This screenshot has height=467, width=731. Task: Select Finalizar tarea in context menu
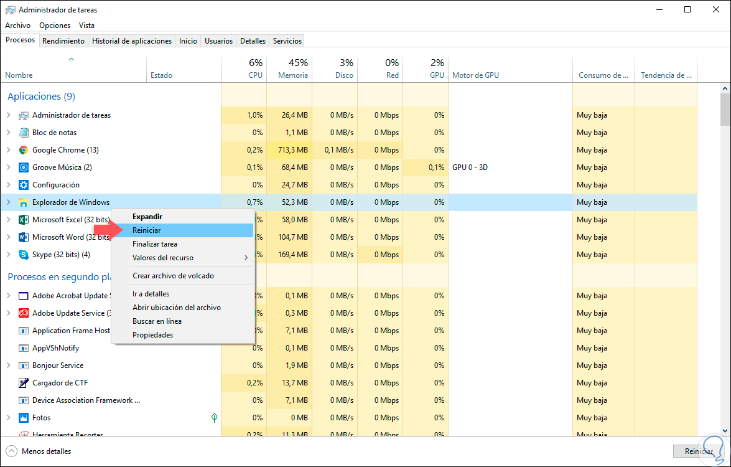[x=155, y=244]
